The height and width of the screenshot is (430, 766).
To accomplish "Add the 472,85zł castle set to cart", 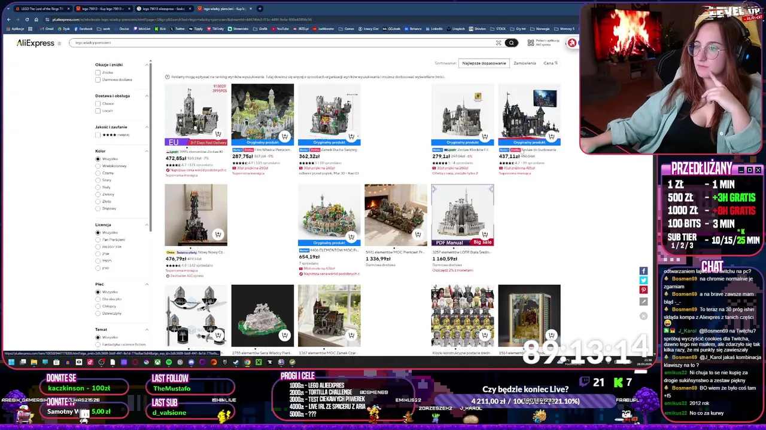I will click(x=218, y=134).
